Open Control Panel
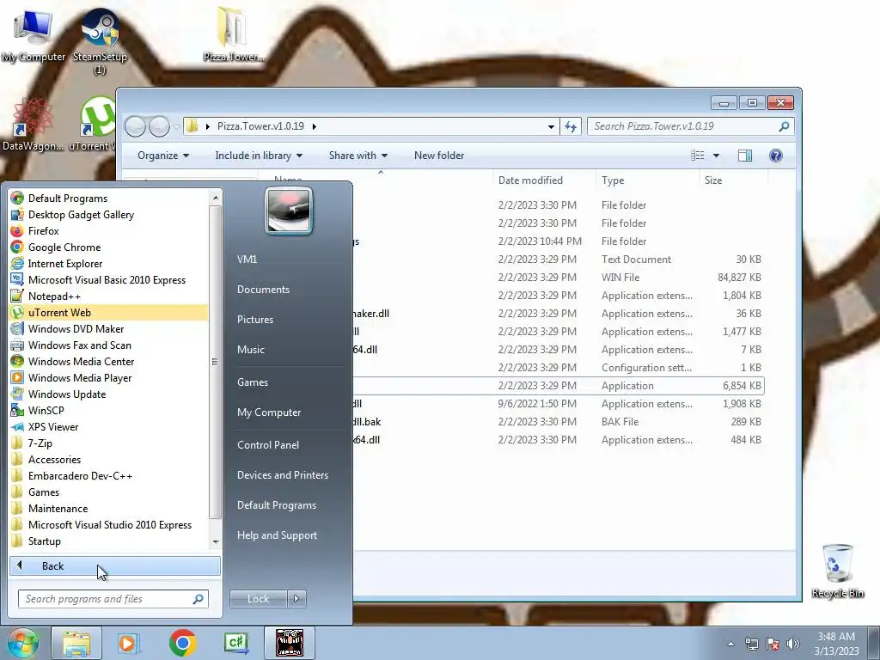The height and width of the screenshot is (660, 880). [x=268, y=444]
